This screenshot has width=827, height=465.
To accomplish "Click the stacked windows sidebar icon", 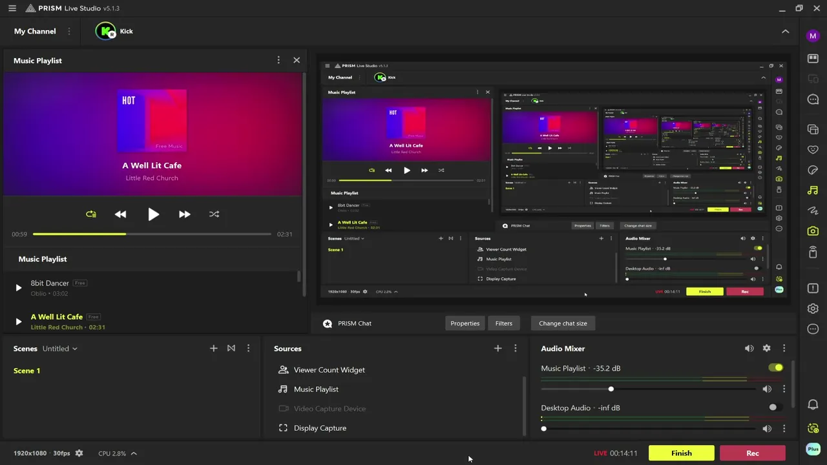I will pos(813,130).
